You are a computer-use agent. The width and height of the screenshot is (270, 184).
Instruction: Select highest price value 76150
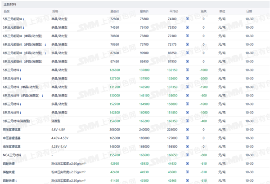click(x=144, y=27)
